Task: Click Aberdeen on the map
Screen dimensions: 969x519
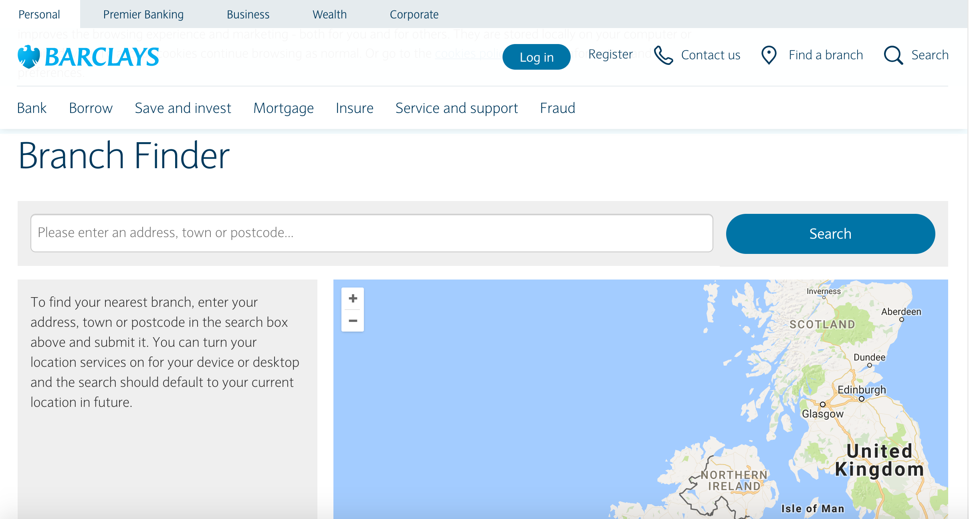Action: point(901,312)
